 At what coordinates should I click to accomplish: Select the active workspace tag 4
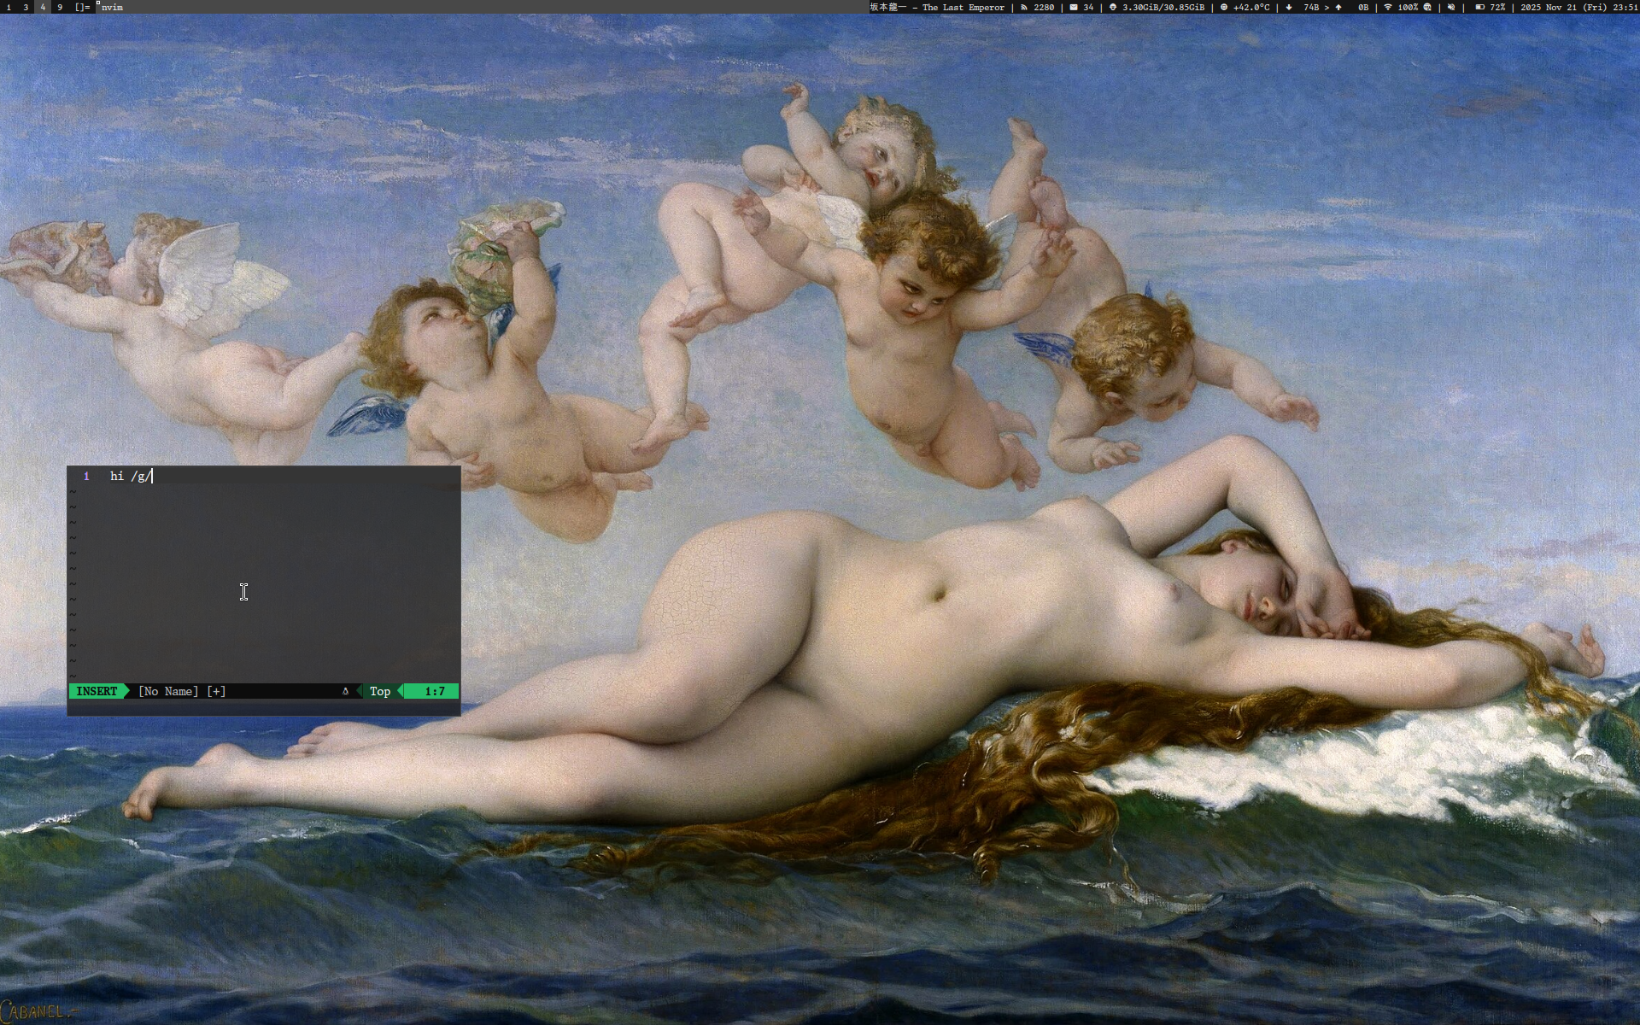43,7
